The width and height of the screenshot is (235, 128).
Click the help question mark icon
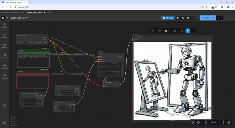click(x=5, y=105)
